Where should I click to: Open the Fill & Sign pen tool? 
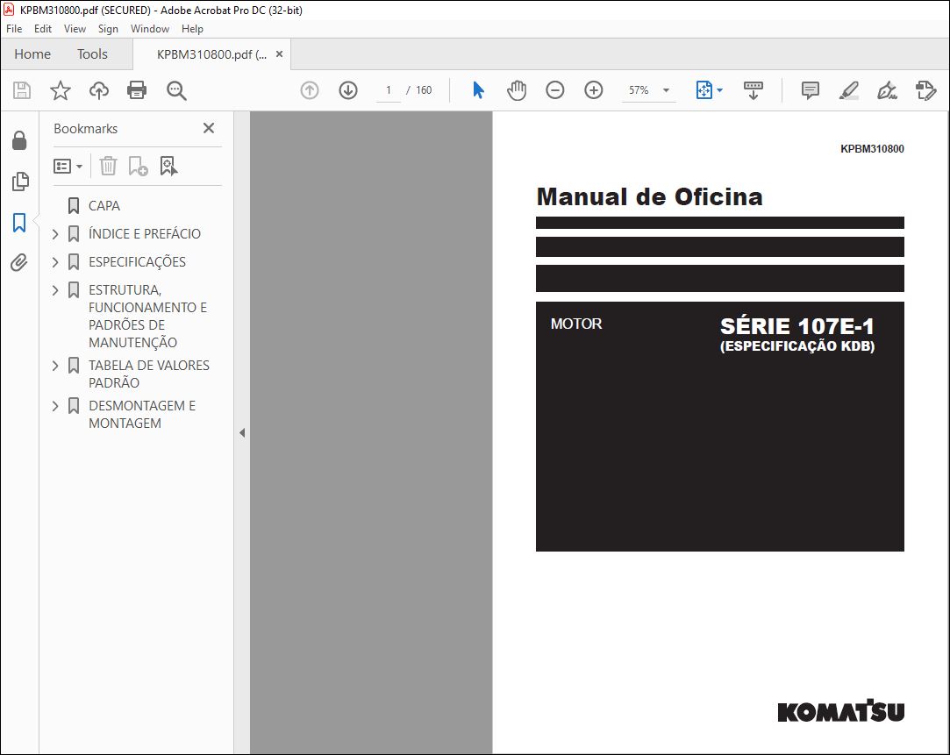point(887,90)
